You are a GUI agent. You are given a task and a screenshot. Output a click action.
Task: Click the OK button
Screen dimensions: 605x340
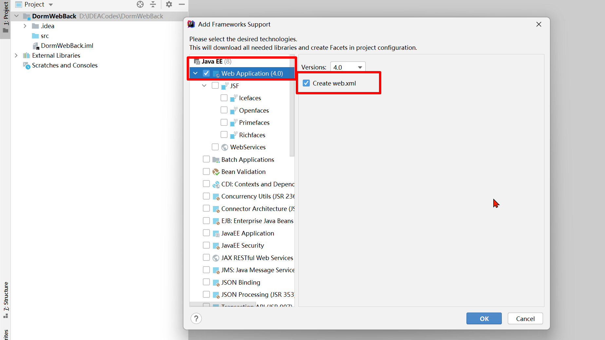484,318
